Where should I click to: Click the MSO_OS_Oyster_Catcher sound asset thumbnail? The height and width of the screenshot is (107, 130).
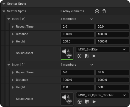[x=67, y=99]
